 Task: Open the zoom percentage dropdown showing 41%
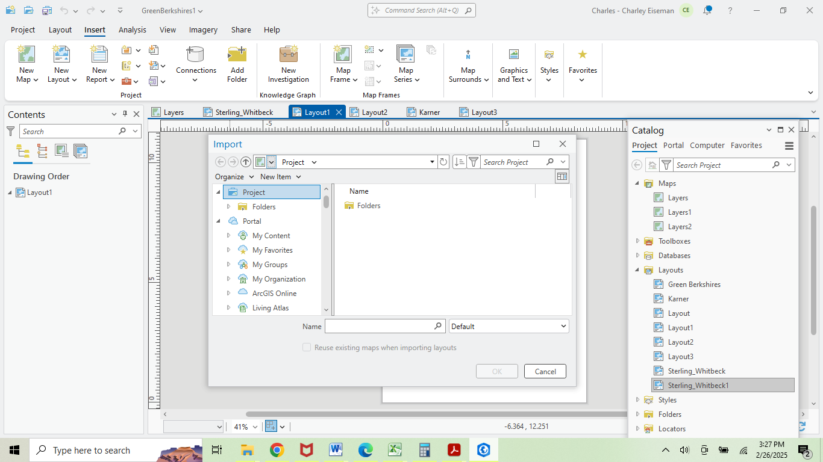[x=254, y=427]
